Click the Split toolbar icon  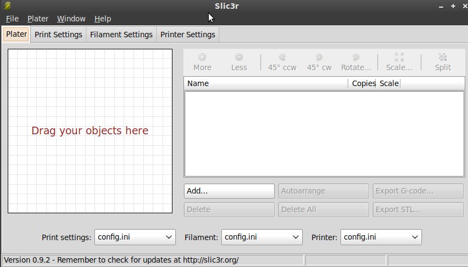click(x=443, y=61)
